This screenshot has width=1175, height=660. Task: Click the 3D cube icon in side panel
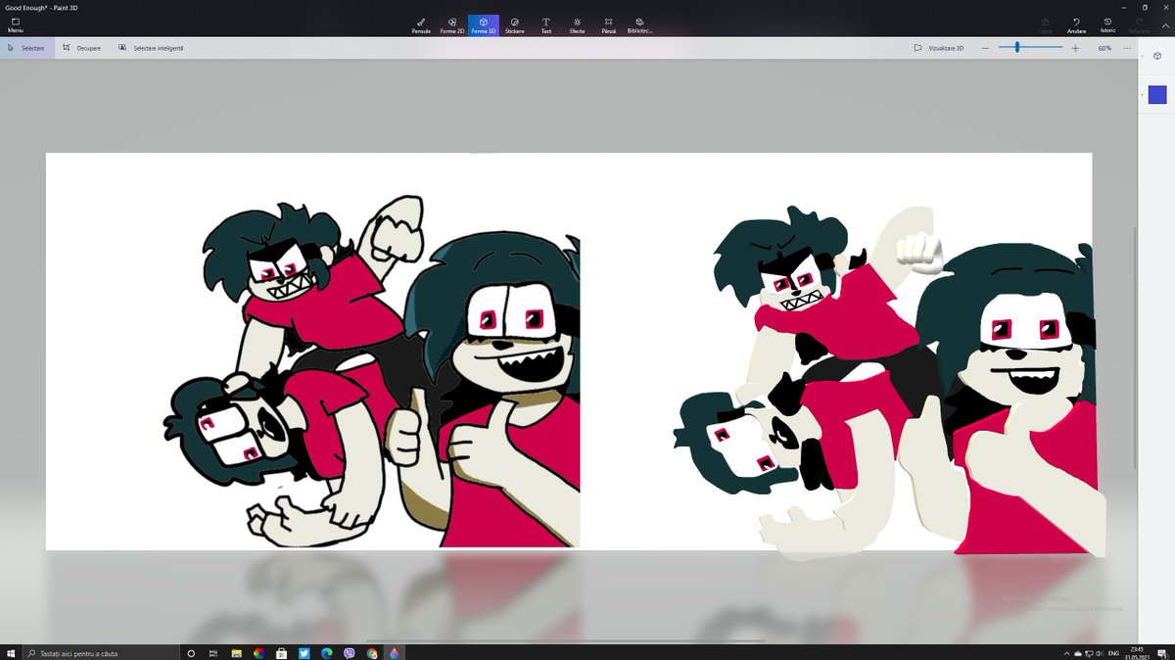pyautogui.click(x=1156, y=56)
